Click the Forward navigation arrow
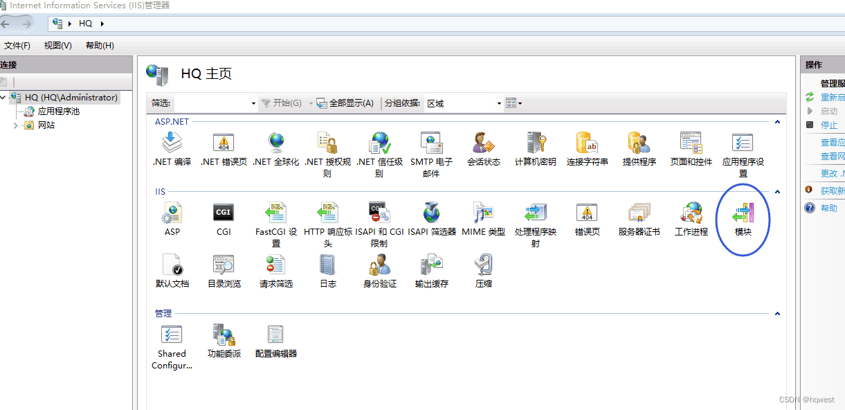The width and height of the screenshot is (845, 410). click(x=26, y=24)
